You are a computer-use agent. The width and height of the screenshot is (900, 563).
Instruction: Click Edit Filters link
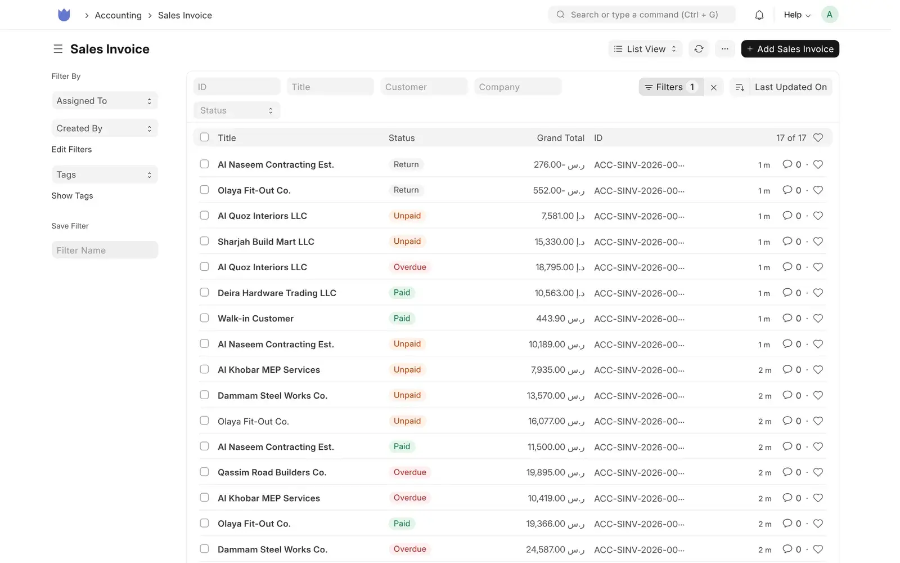coord(71,149)
